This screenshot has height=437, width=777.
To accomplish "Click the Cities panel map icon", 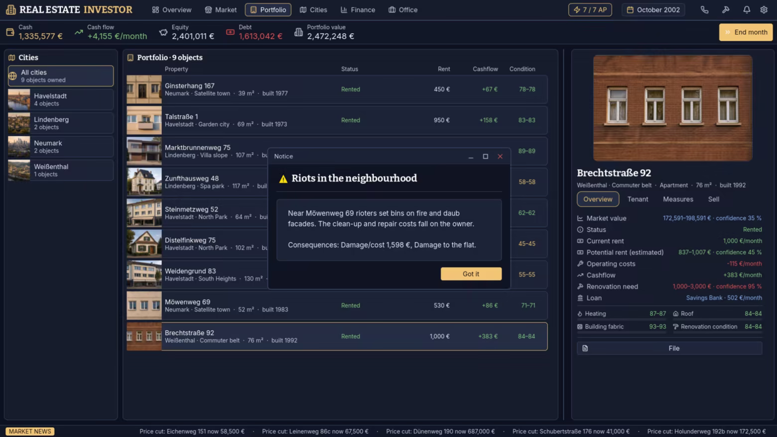I will [x=11, y=58].
